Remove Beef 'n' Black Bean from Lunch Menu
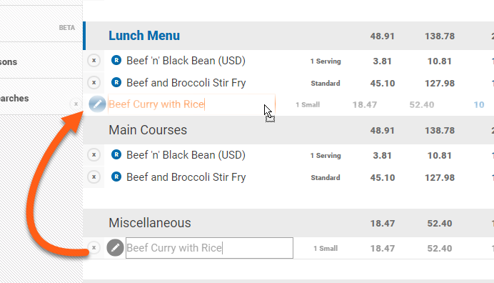494x283 pixels. pos(94,60)
